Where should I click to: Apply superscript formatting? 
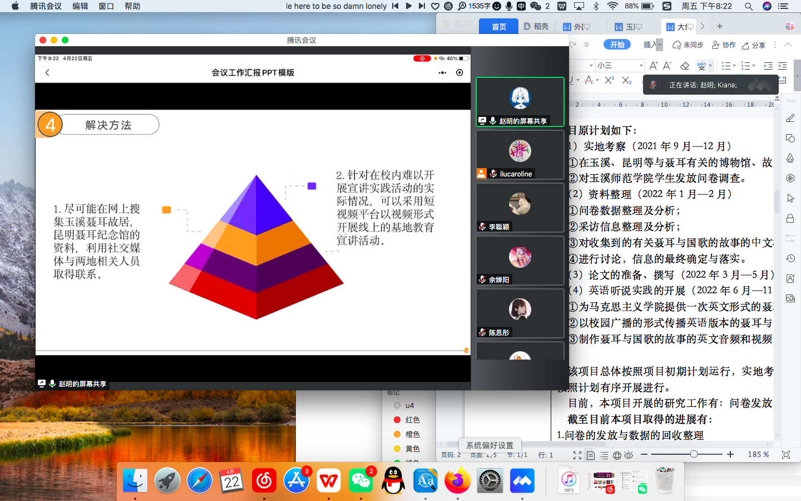610,80
